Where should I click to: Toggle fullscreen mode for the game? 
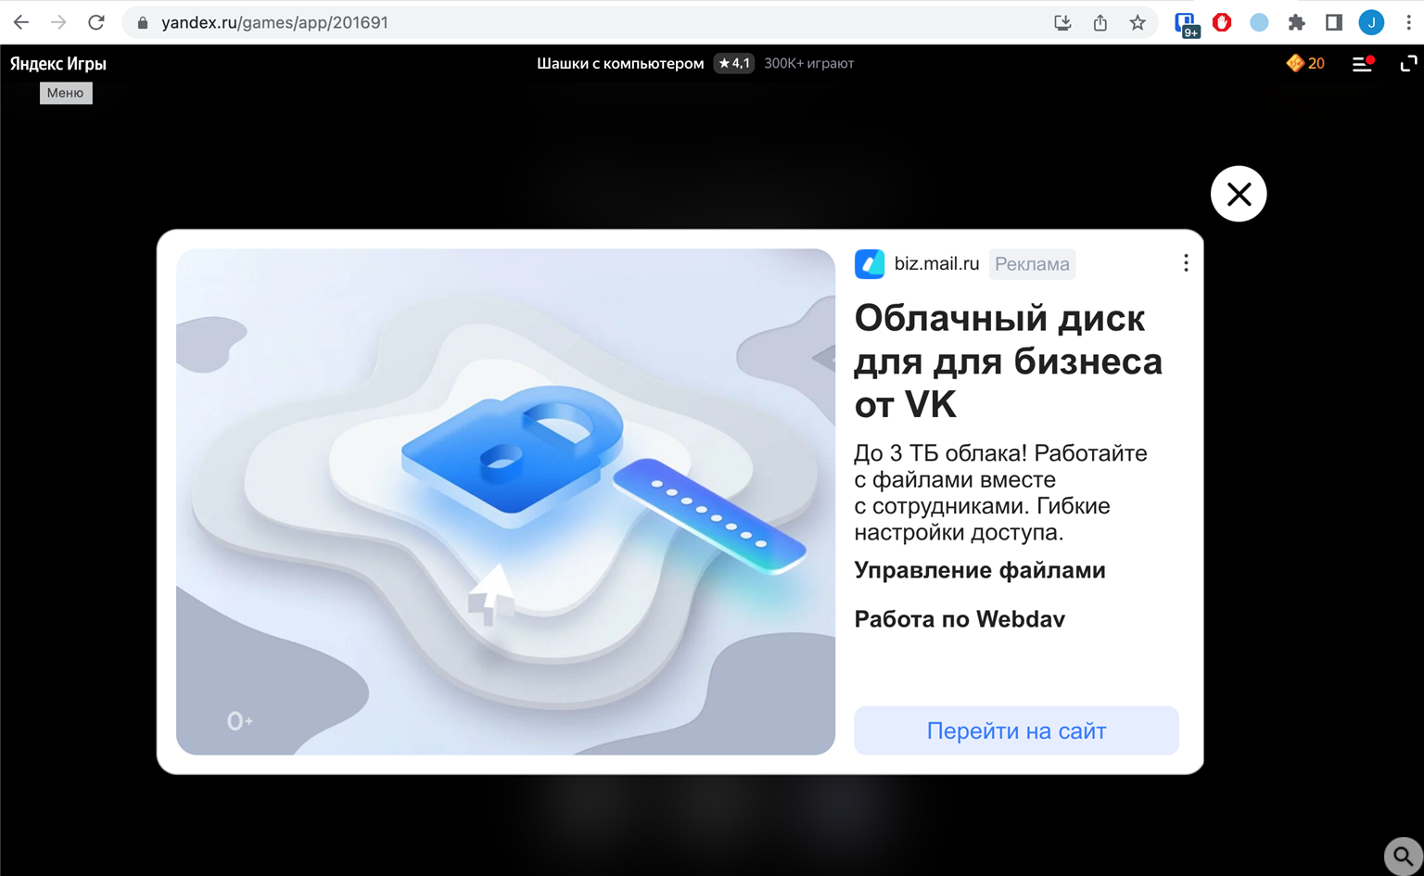(1407, 63)
